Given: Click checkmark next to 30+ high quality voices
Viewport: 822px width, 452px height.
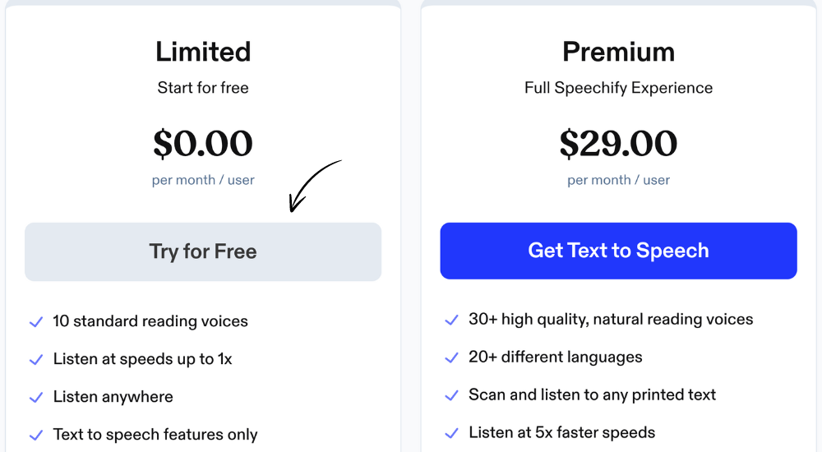Looking at the screenshot, I should (451, 320).
